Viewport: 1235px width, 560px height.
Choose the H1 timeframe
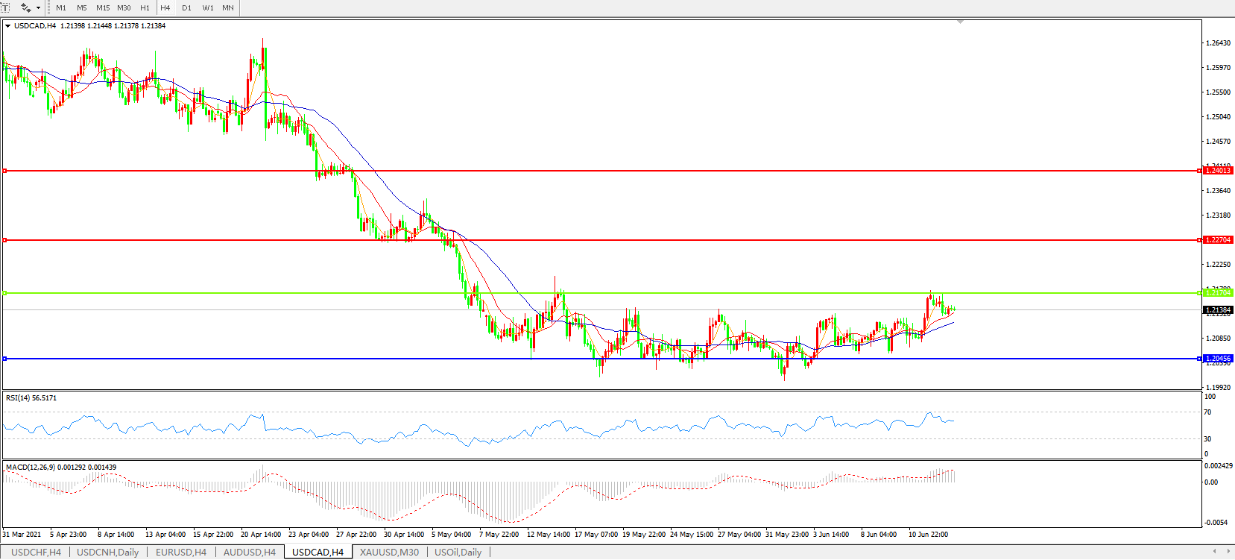click(145, 8)
